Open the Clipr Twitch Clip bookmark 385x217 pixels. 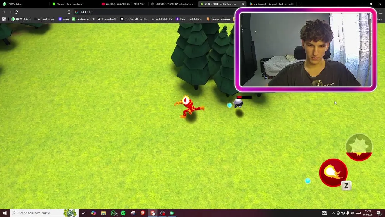(189, 19)
